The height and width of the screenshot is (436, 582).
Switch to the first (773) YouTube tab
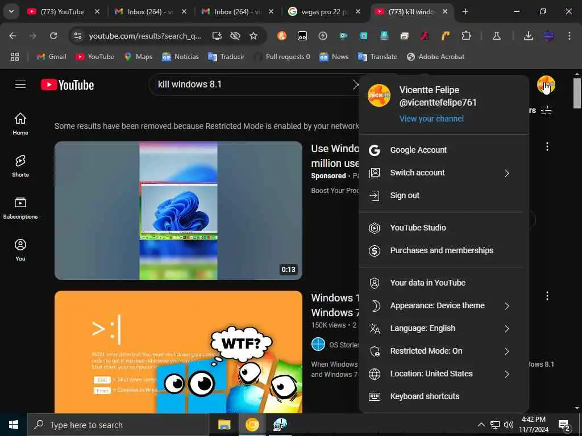63,11
